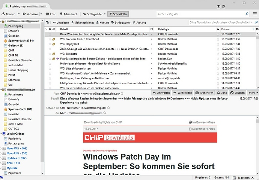The height and width of the screenshot is (180, 259).
Task: Expand the News EN account
Action: click(x=1, y=153)
